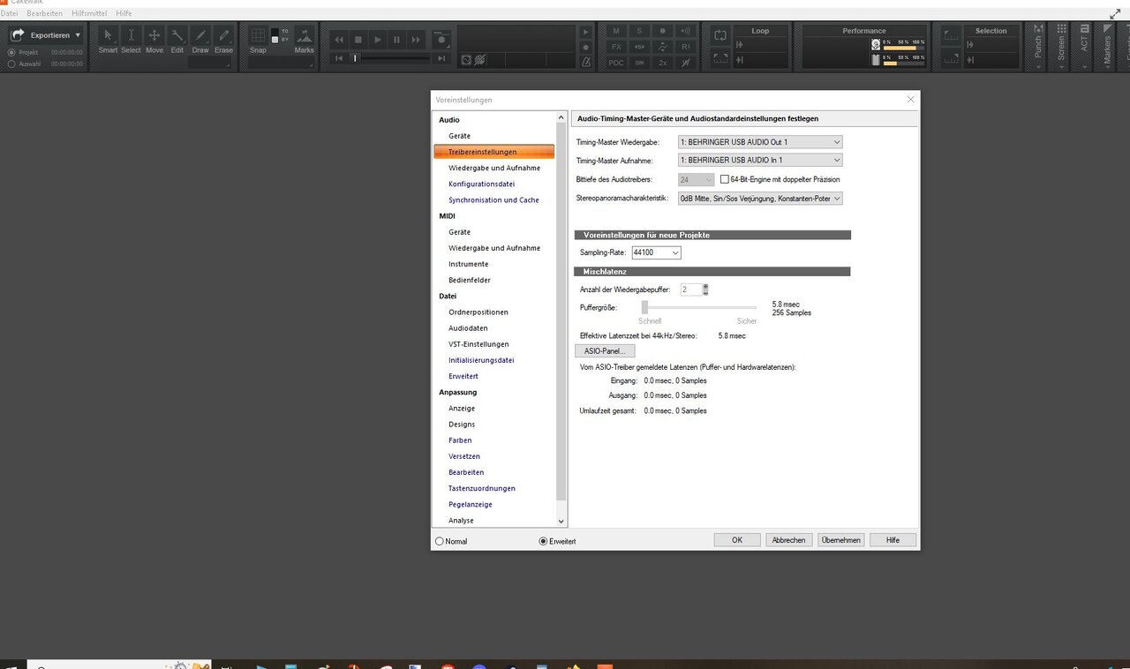Select the Auswahl export range radio
Screen dimensions: 1130x669
coord(11,64)
